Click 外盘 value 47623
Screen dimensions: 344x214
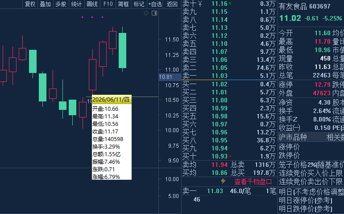point(322,93)
